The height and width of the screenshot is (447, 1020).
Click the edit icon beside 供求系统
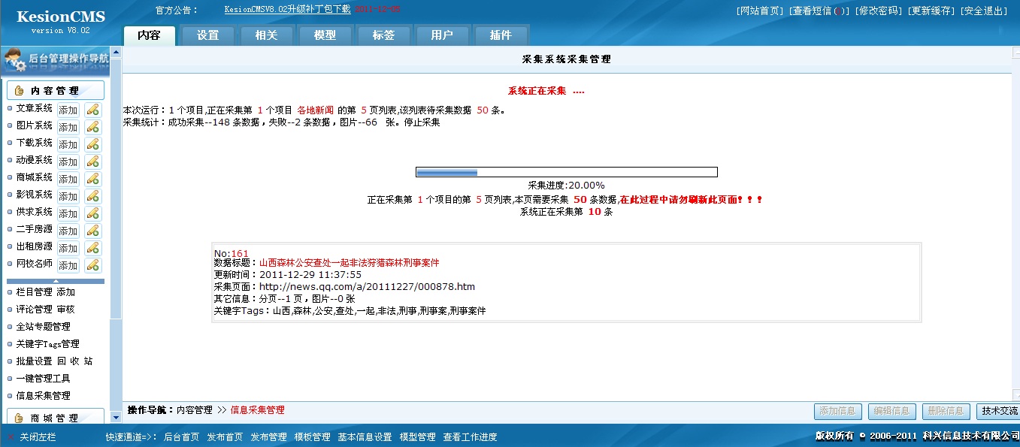click(x=92, y=213)
